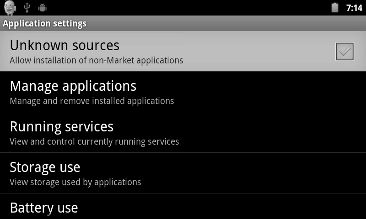Tap the battery level icon
The image size is (366, 219).
coord(335,7)
